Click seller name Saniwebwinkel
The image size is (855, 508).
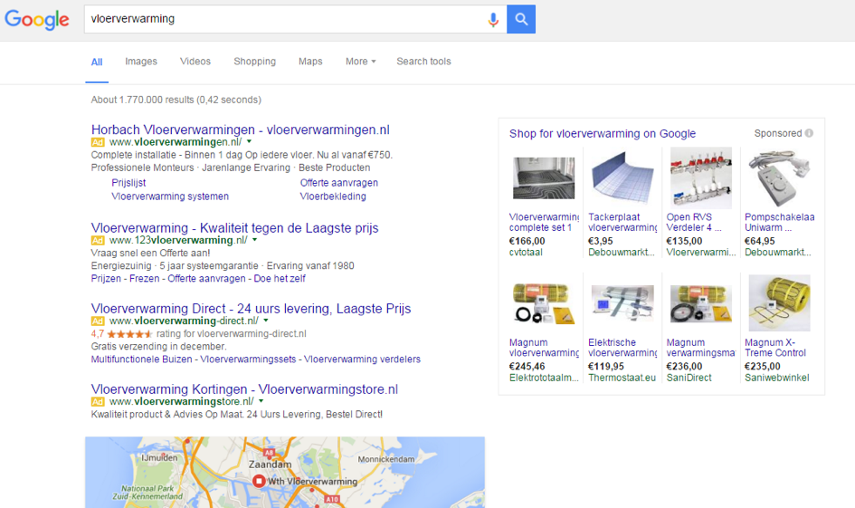click(777, 378)
